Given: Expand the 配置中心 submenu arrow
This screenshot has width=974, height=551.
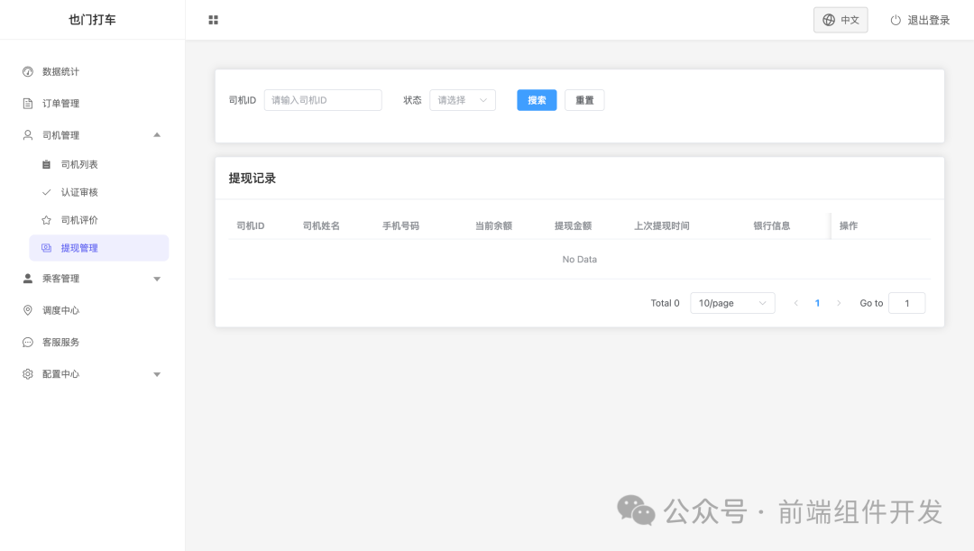Looking at the screenshot, I should pyautogui.click(x=157, y=374).
